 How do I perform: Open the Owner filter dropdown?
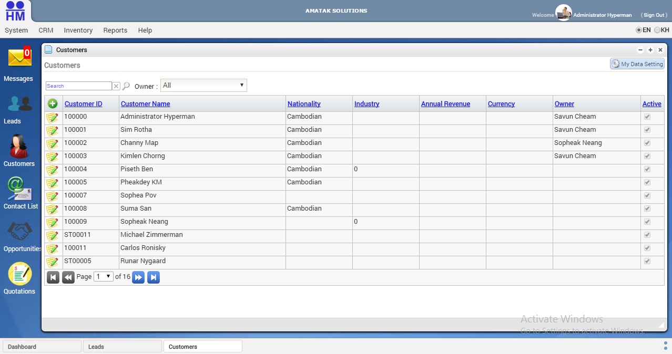click(x=203, y=85)
